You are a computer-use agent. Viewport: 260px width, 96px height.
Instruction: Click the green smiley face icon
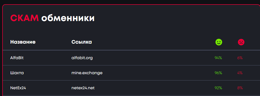[x=219, y=42]
